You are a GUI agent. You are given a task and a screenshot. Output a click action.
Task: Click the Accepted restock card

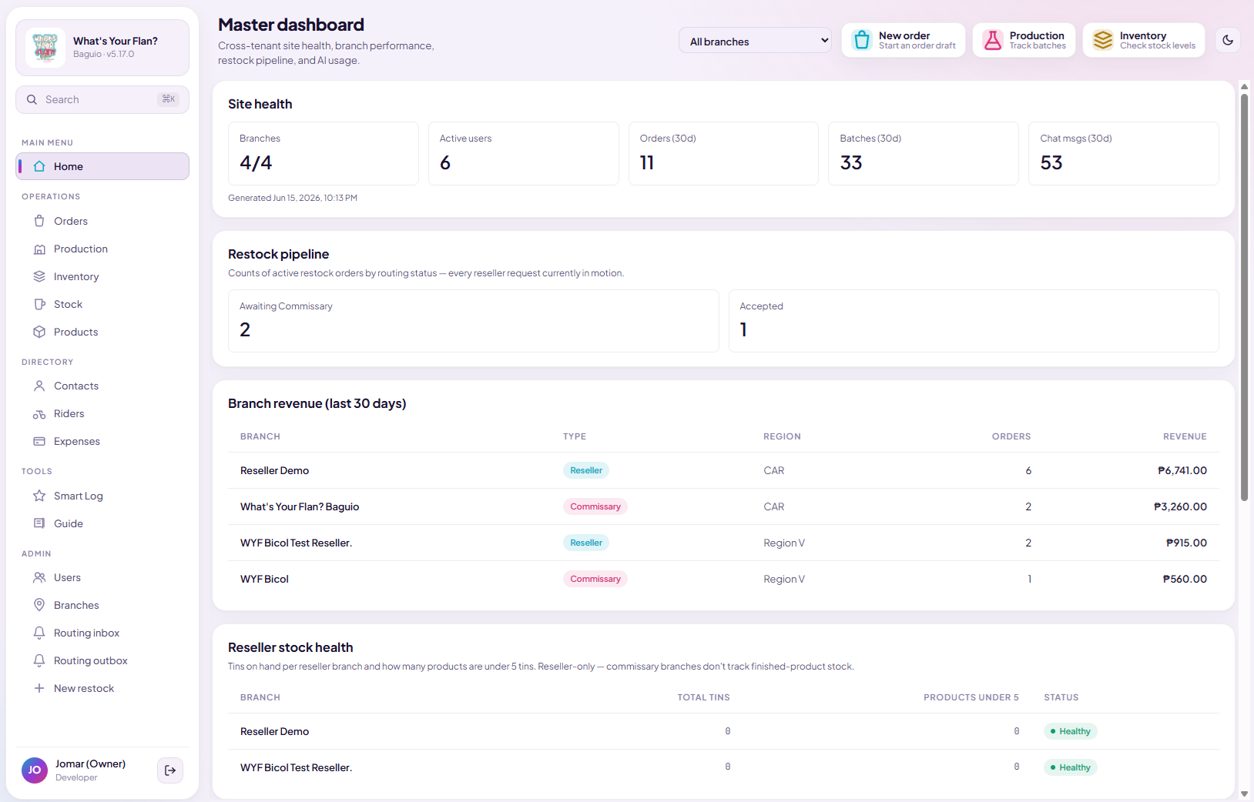[974, 321]
